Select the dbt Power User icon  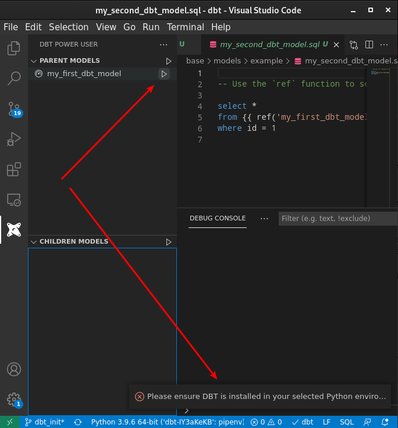point(13,230)
